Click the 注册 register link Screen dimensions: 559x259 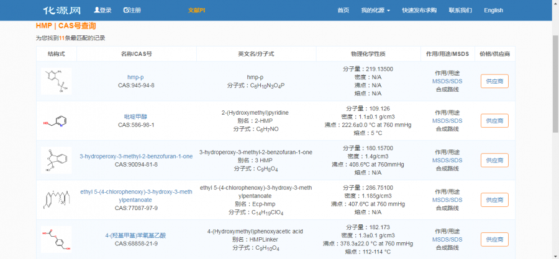click(132, 11)
